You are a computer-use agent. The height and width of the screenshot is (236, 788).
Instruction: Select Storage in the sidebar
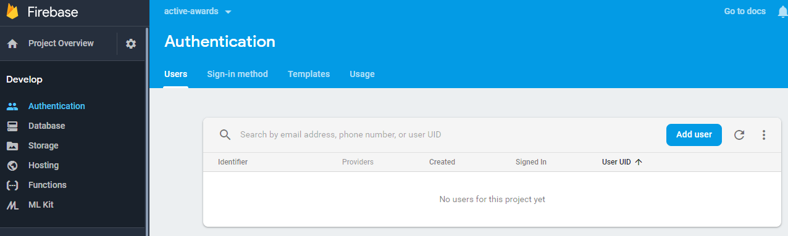pos(43,145)
